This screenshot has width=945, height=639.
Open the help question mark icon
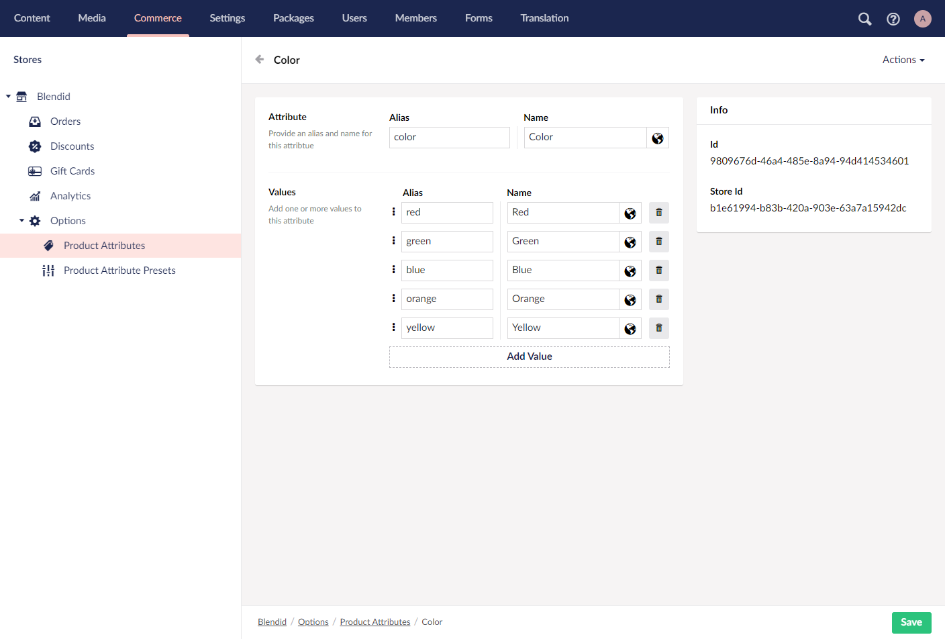(893, 19)
